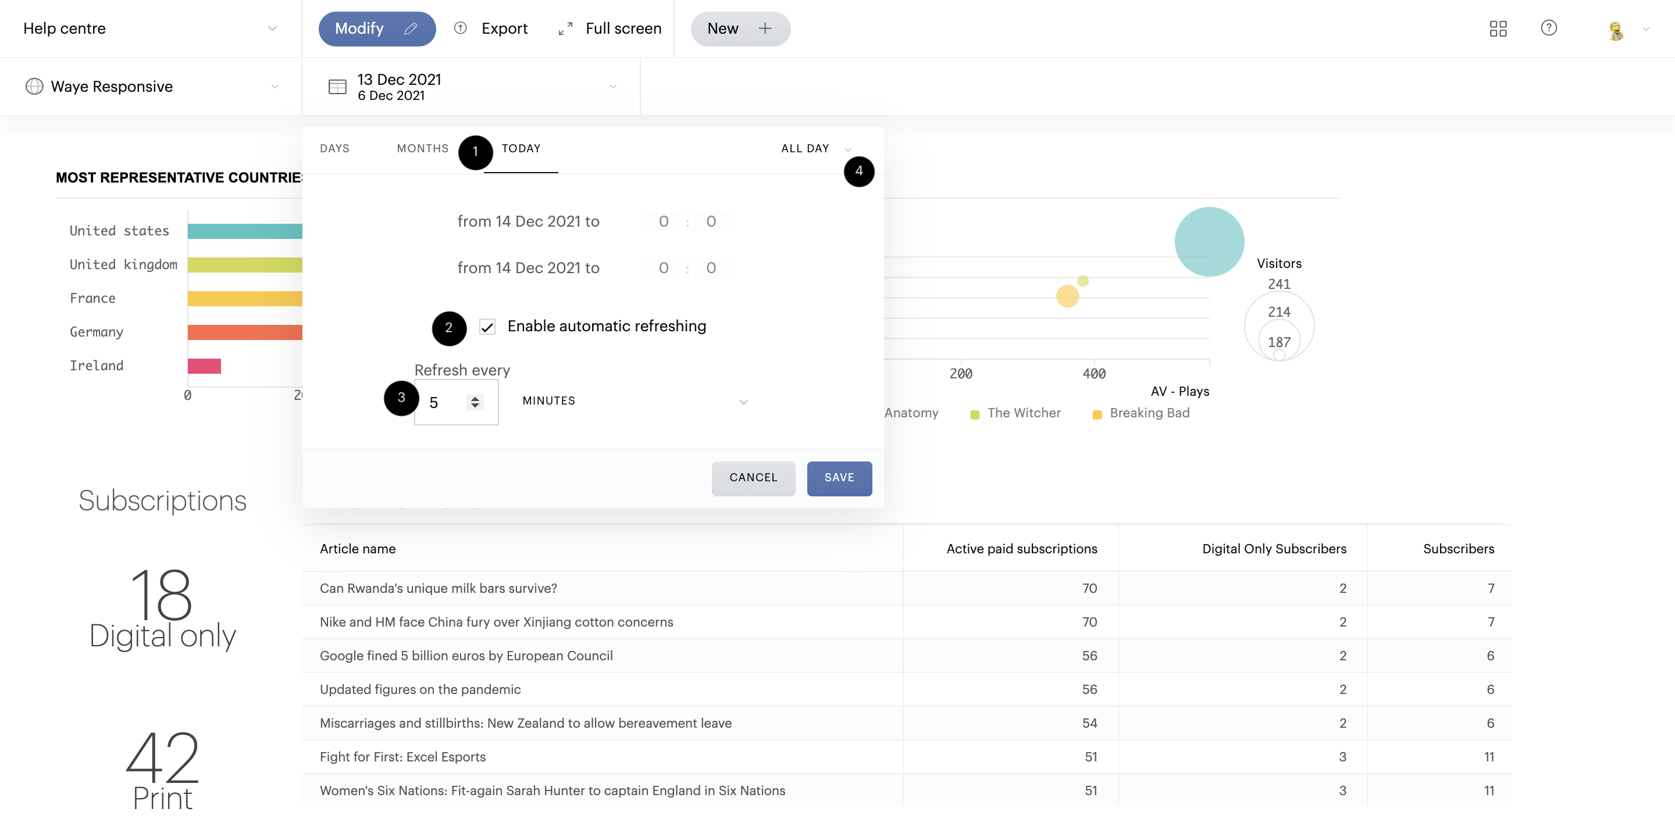
Task: Uncheck Enable automatic refreshing
Action: (x=488, y=326)
